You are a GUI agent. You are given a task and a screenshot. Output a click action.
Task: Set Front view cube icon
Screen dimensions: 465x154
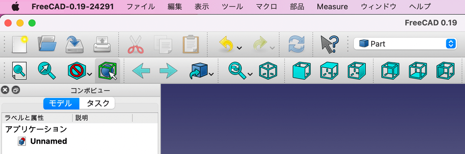click(x=301, y=71)
